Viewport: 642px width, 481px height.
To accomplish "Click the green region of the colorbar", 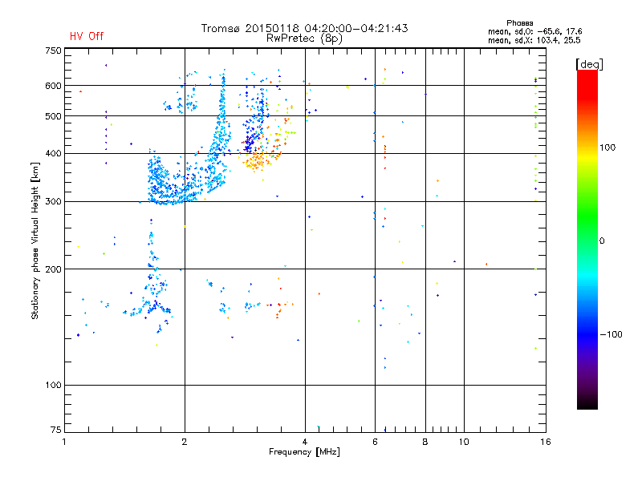I will click(587, 216).
